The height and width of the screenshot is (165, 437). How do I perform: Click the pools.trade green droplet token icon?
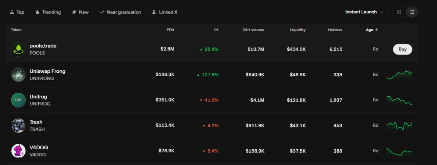[18, 49]
